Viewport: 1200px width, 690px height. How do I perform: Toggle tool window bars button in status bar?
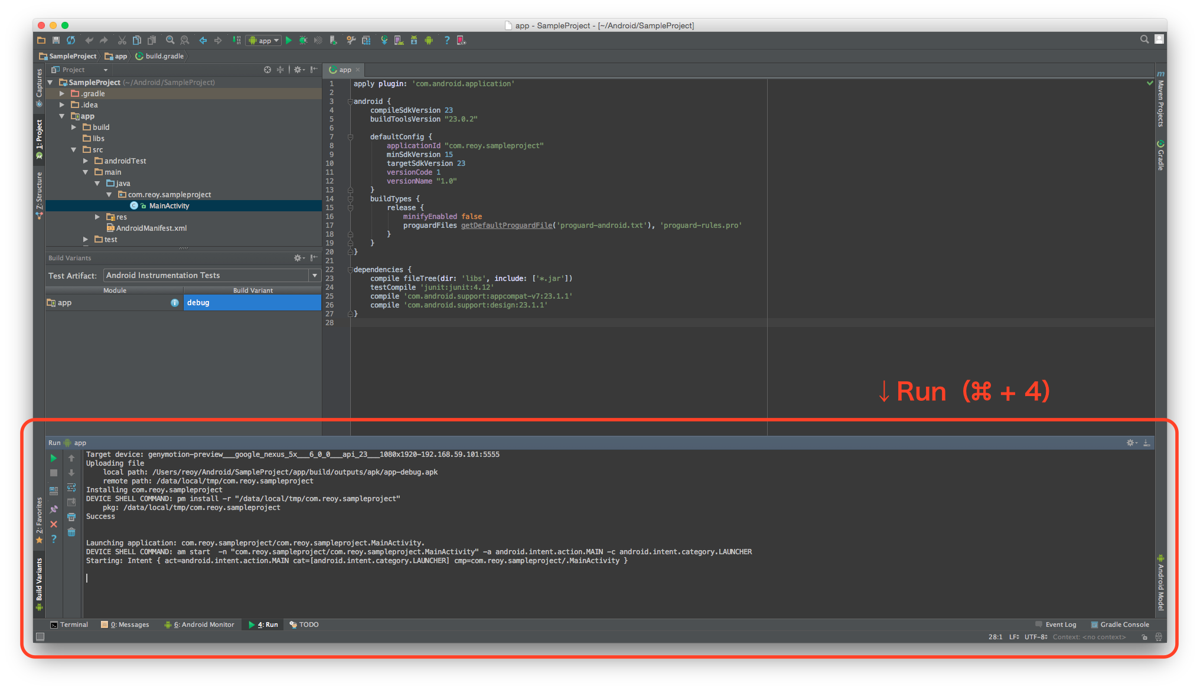(40, 636)
